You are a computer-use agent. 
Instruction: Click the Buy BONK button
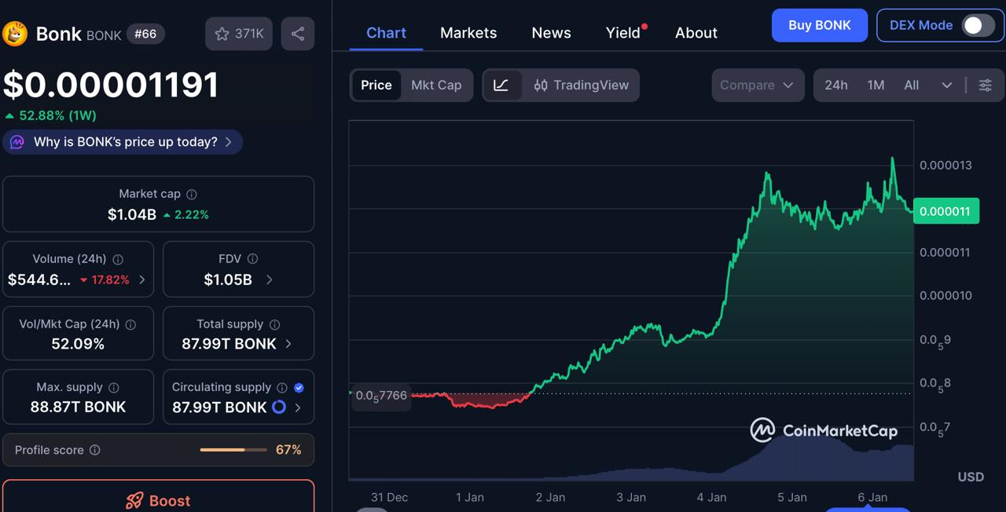click(819, 25)
